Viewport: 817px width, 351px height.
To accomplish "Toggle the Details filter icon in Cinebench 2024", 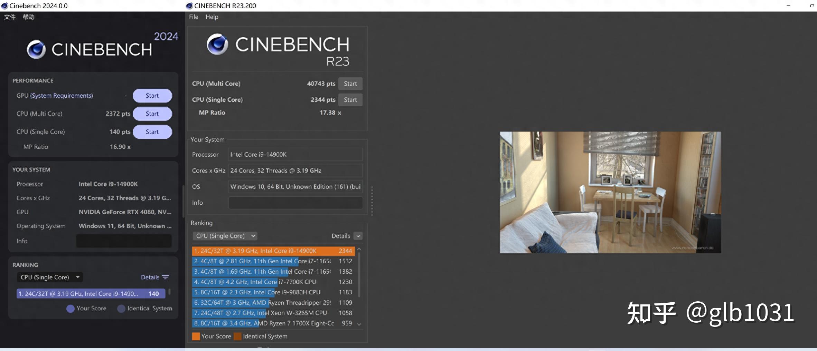I will coord(166,277).
